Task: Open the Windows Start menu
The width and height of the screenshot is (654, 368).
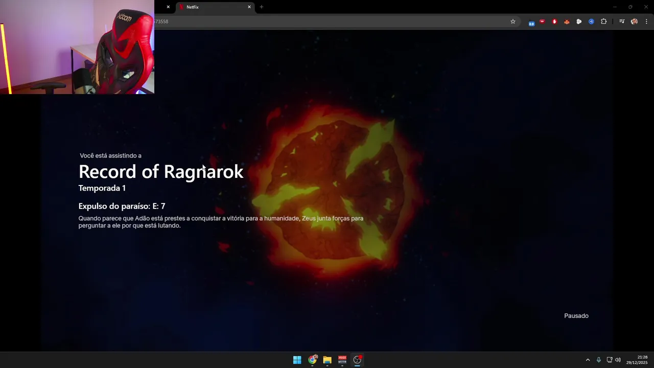Action: [297, 360]
